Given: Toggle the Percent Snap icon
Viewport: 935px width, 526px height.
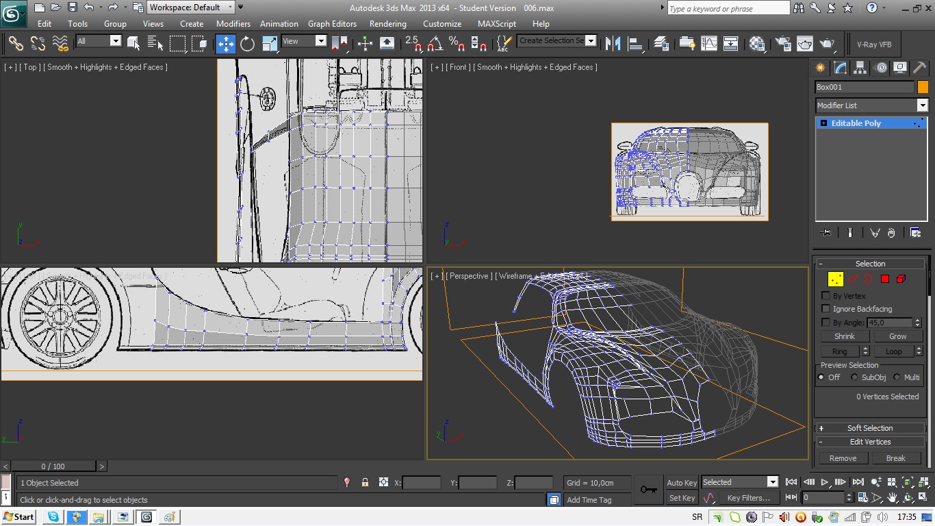Looking at the screenshot, I should [457, 44].
